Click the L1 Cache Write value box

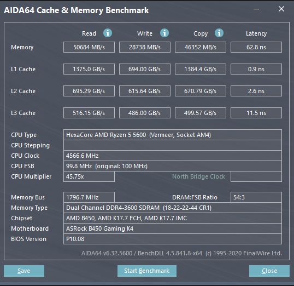pos(145,69)
